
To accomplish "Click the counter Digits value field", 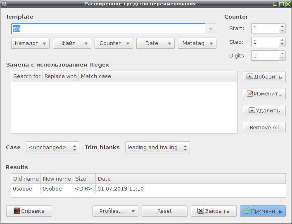I will 265,55.
